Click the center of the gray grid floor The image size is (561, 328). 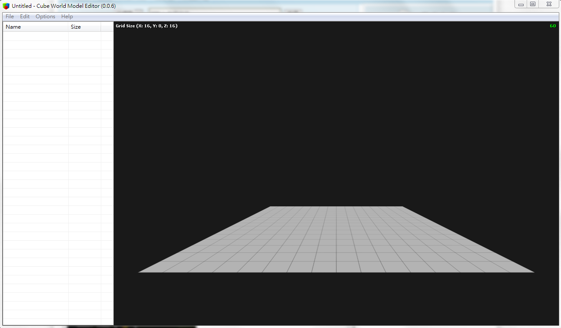[336, 239]
